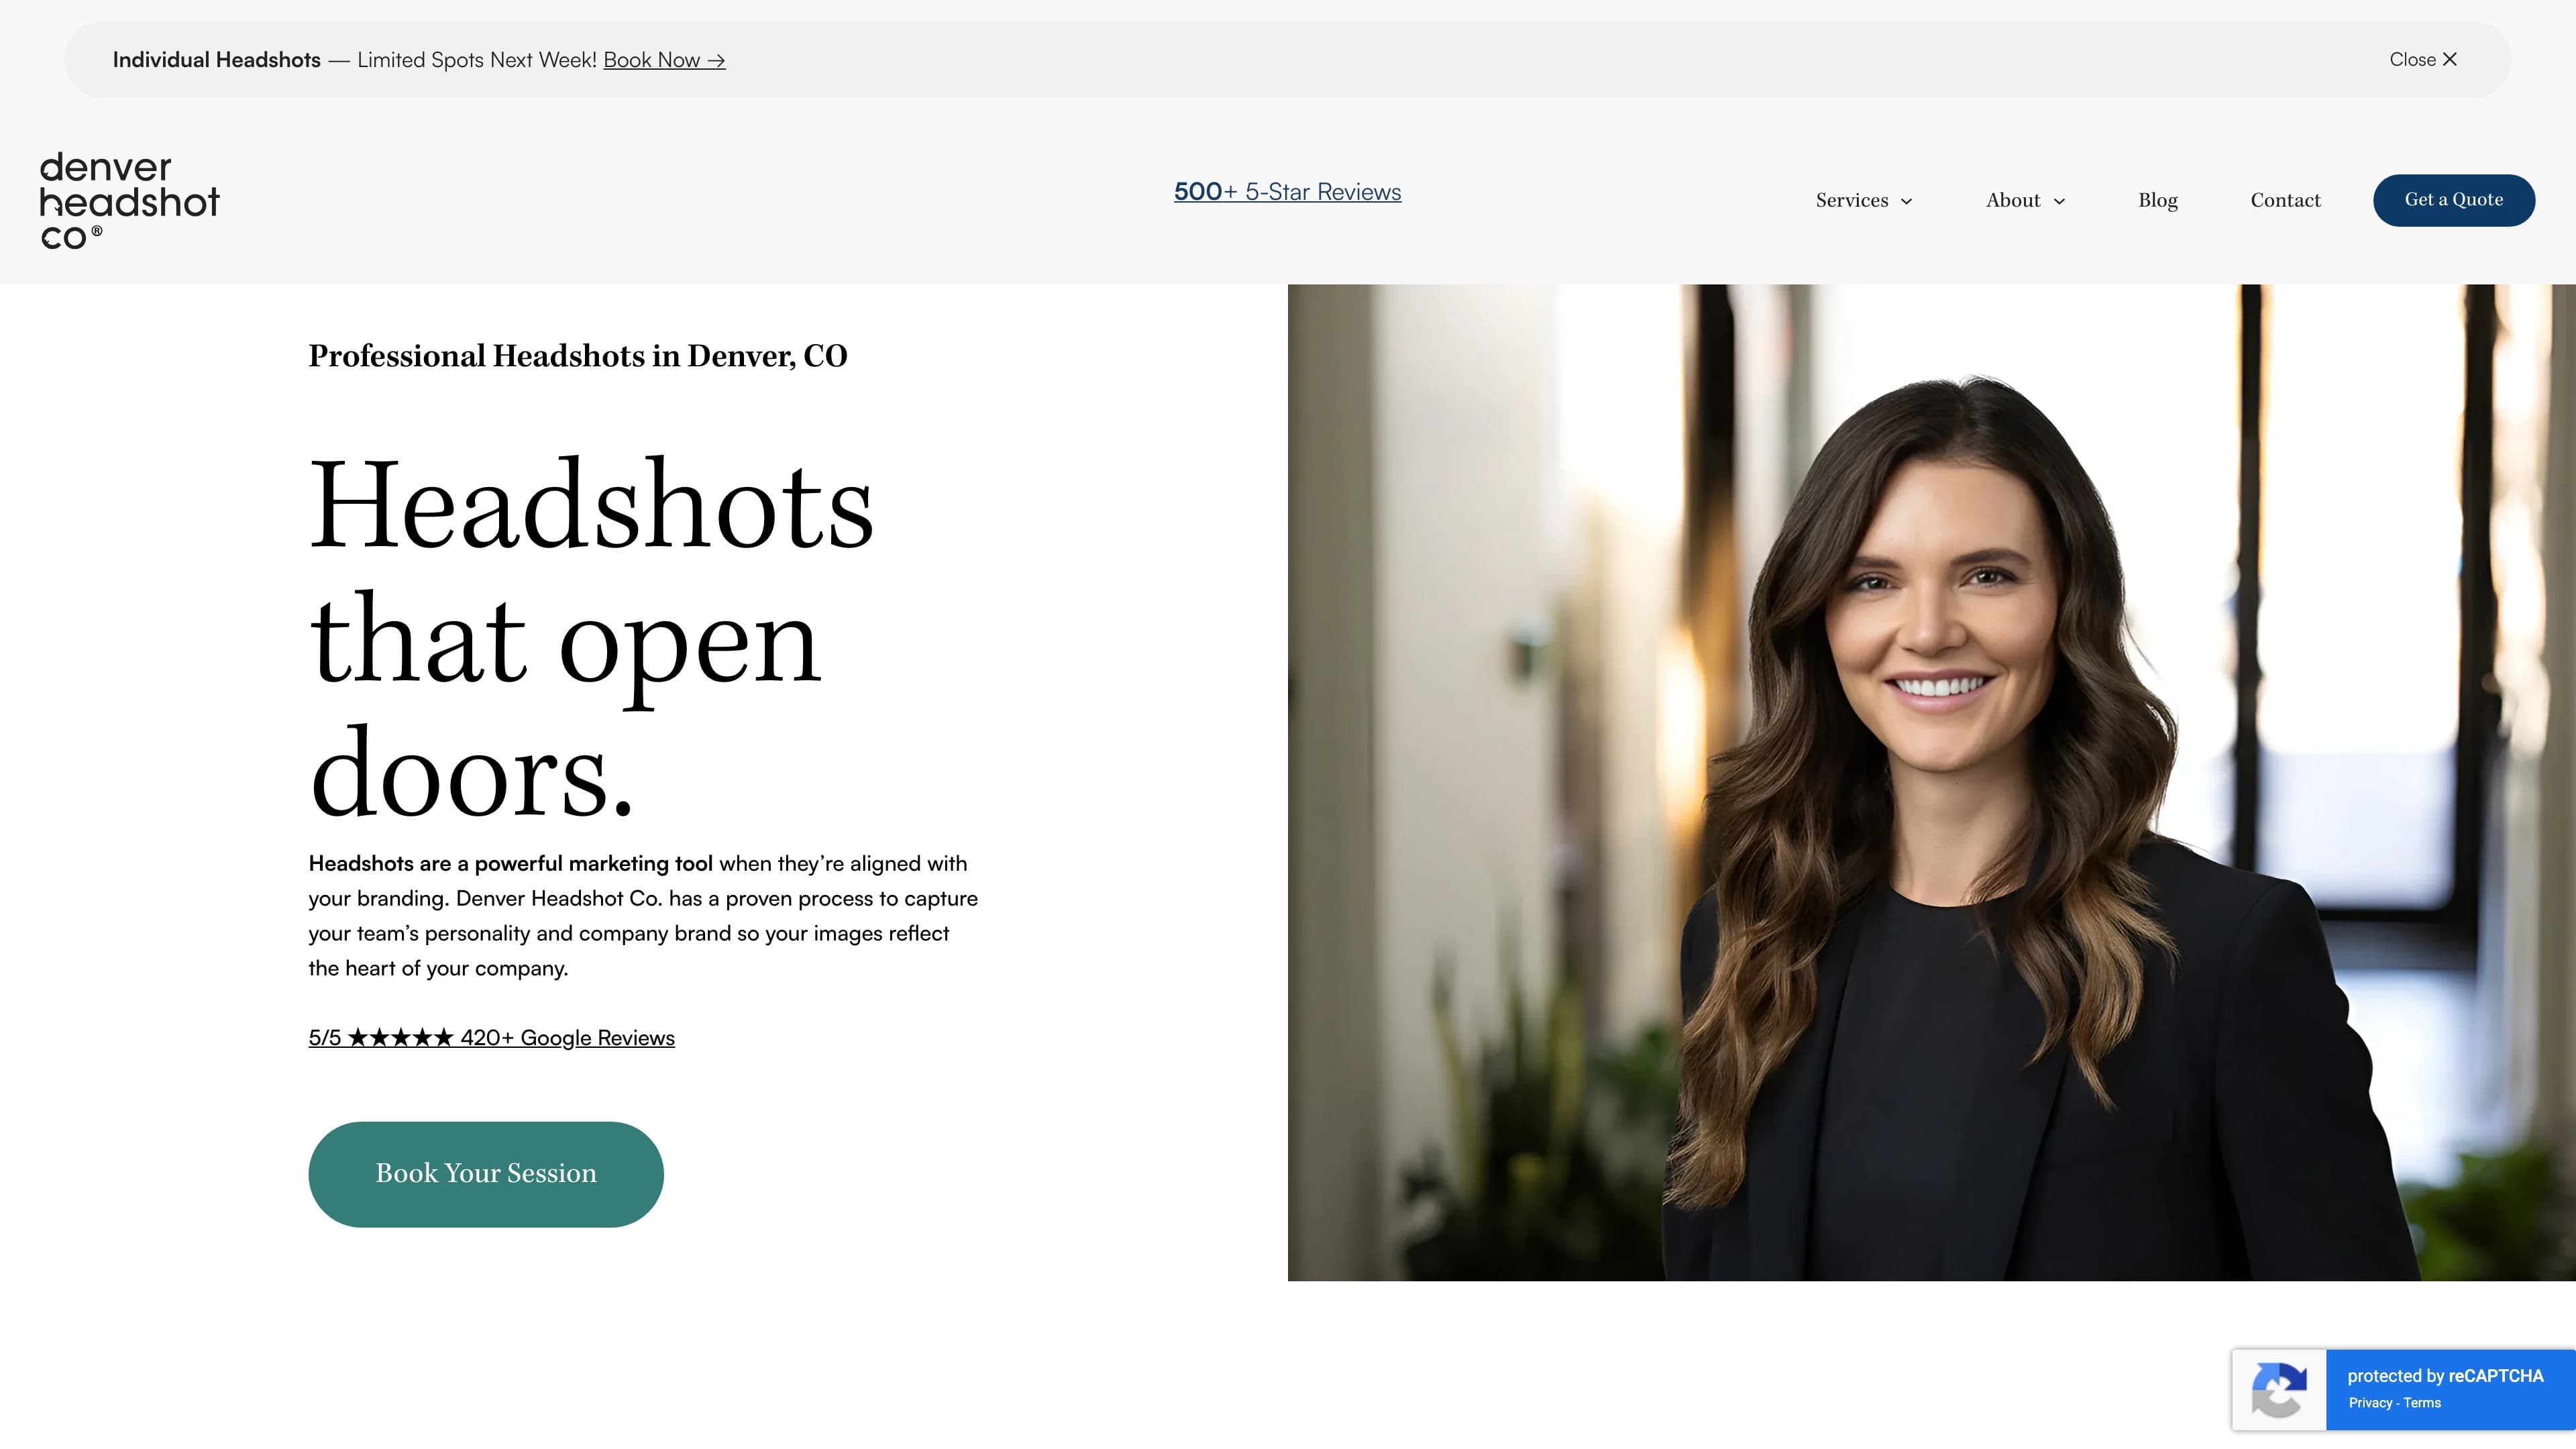Expand the About menu chevron
2576x1449 pixels.
pos(2059,201)
